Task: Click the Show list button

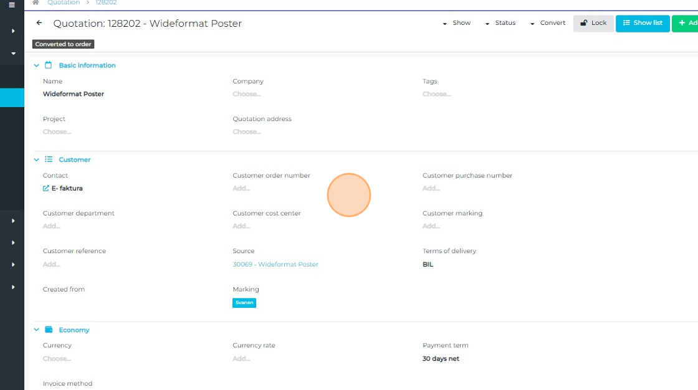Action: (x=643, y=23)
